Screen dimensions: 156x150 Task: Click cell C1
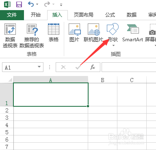coord(132,95)
